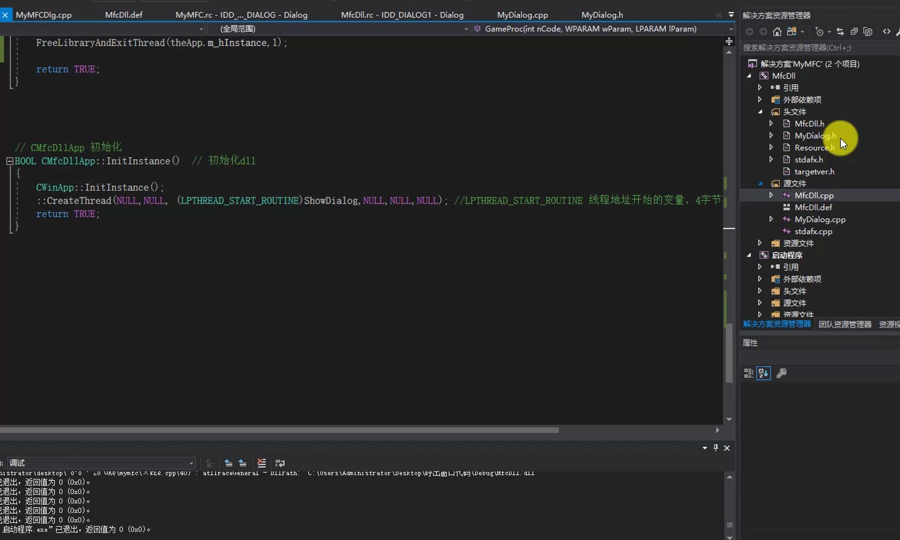Viewport: 900px width, 540px height.
Task: Select Resource.h in Solution Explorer
Action: tap(814, 147)
